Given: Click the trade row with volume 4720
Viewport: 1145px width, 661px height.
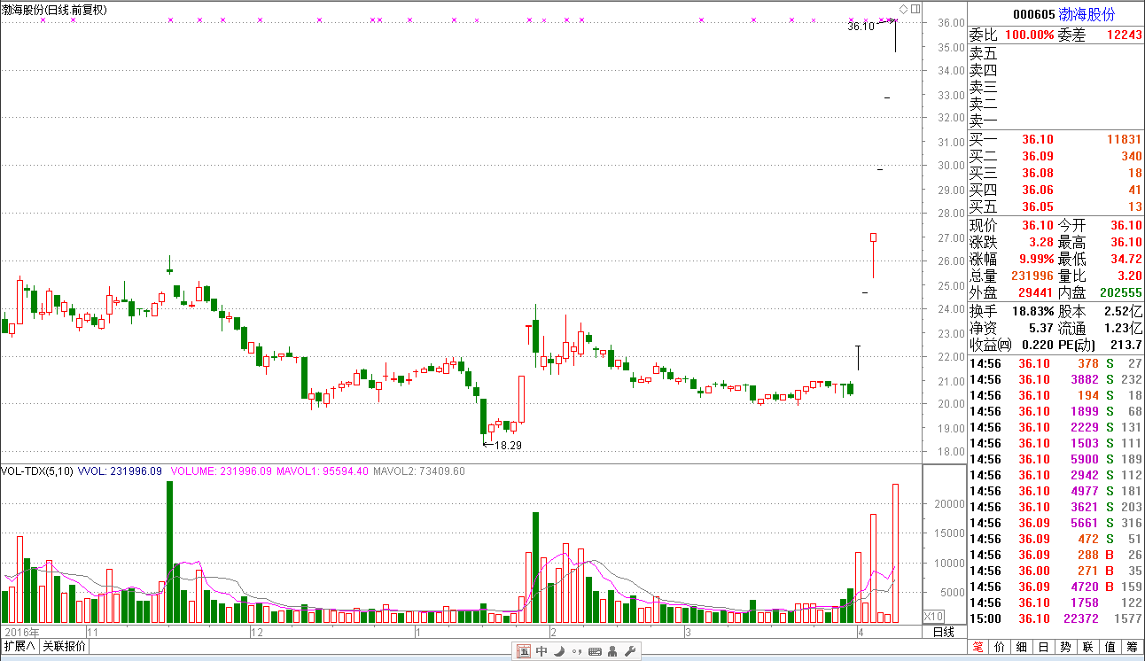Looking at the screenshot, I should pyautogui.click(x=1056, y=587).
